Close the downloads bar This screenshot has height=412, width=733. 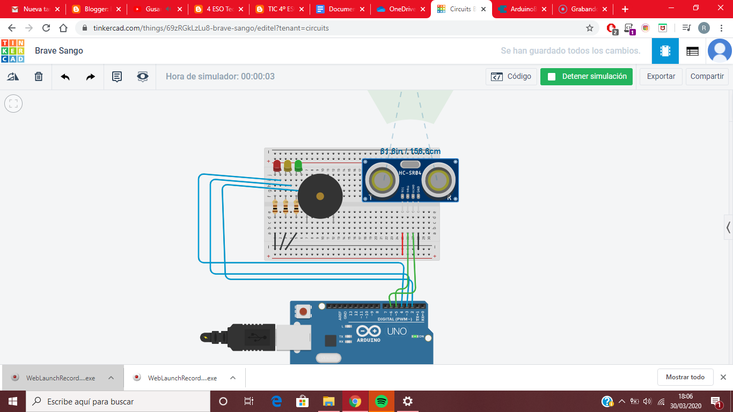coord(723,377)
